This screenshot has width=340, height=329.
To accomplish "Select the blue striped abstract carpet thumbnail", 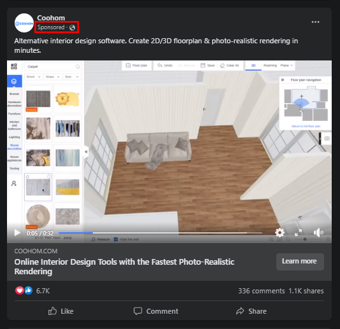I will 67,129.
